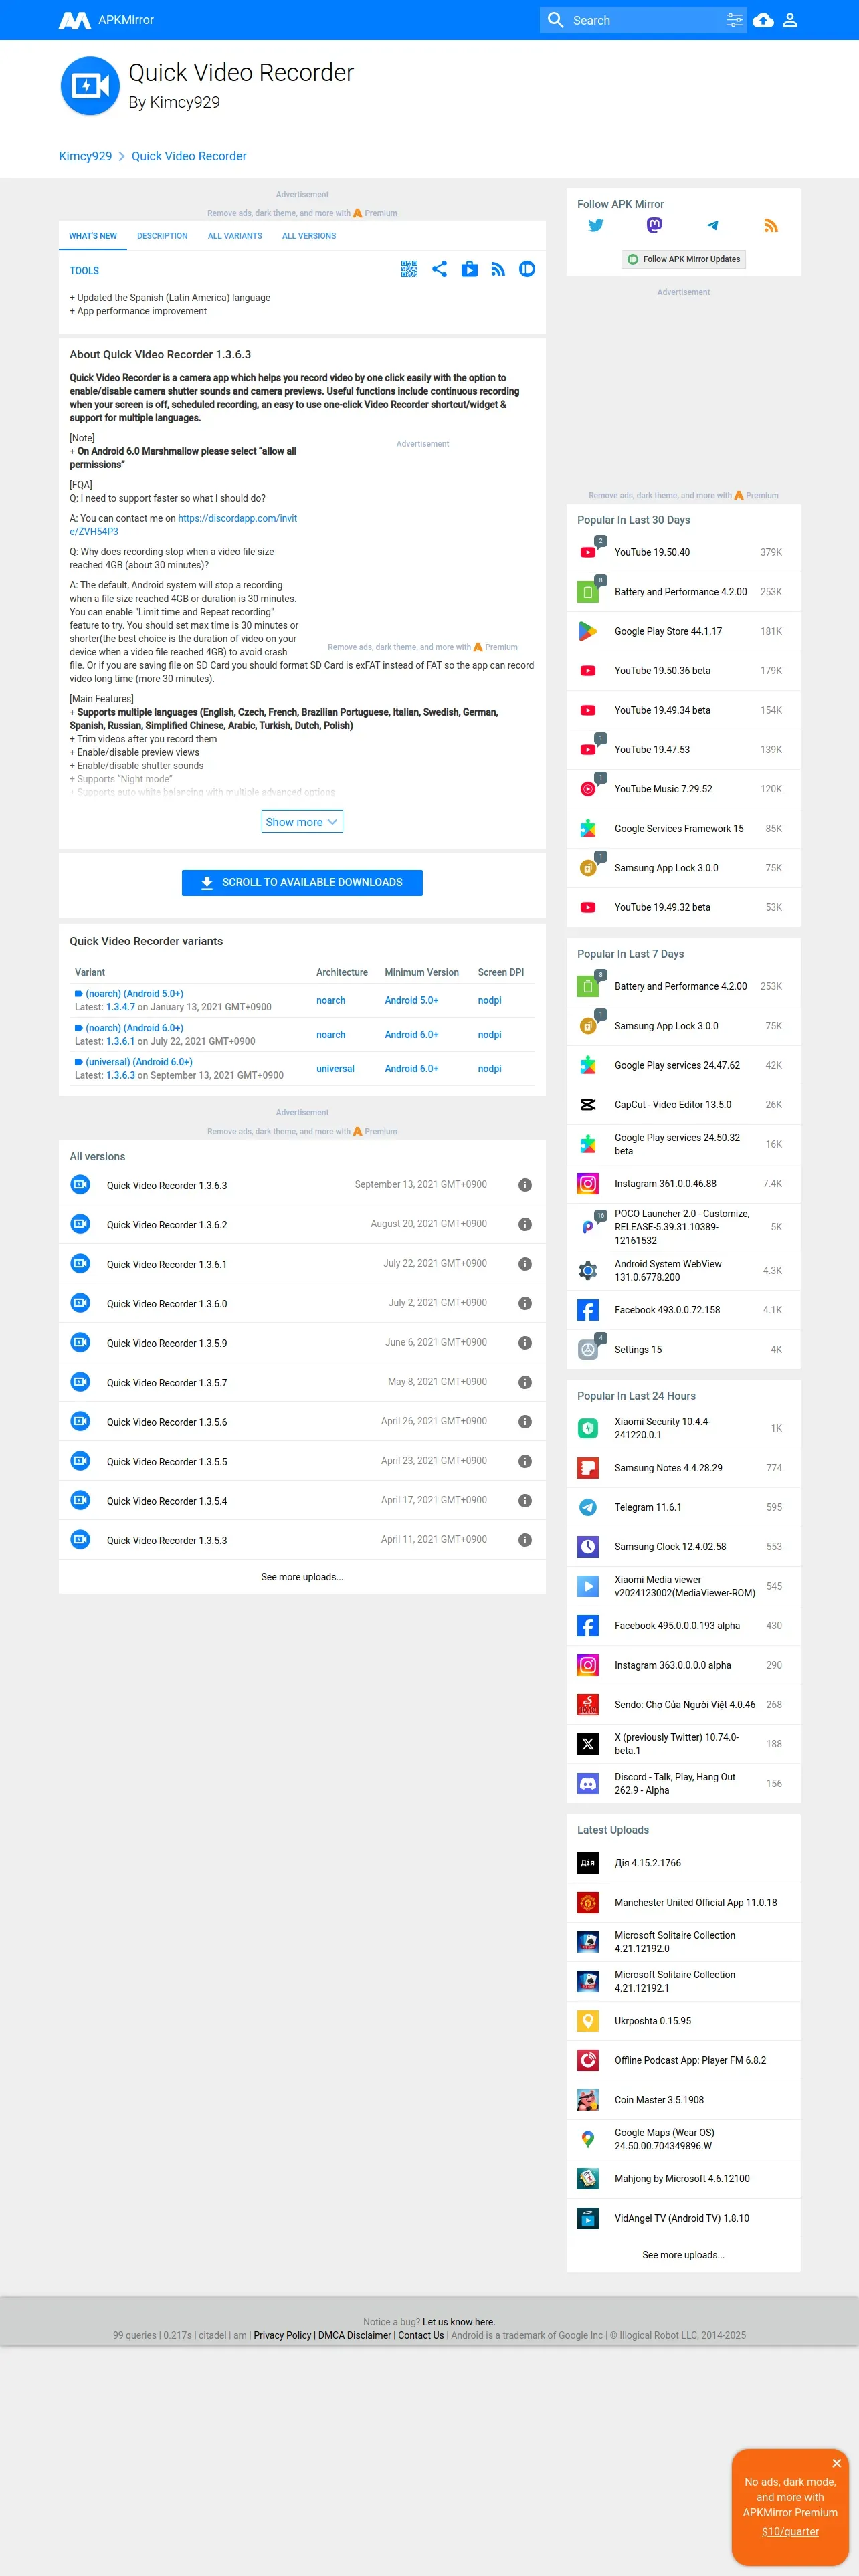
Task: Switch to the Description tab
Action: point(162,236)
